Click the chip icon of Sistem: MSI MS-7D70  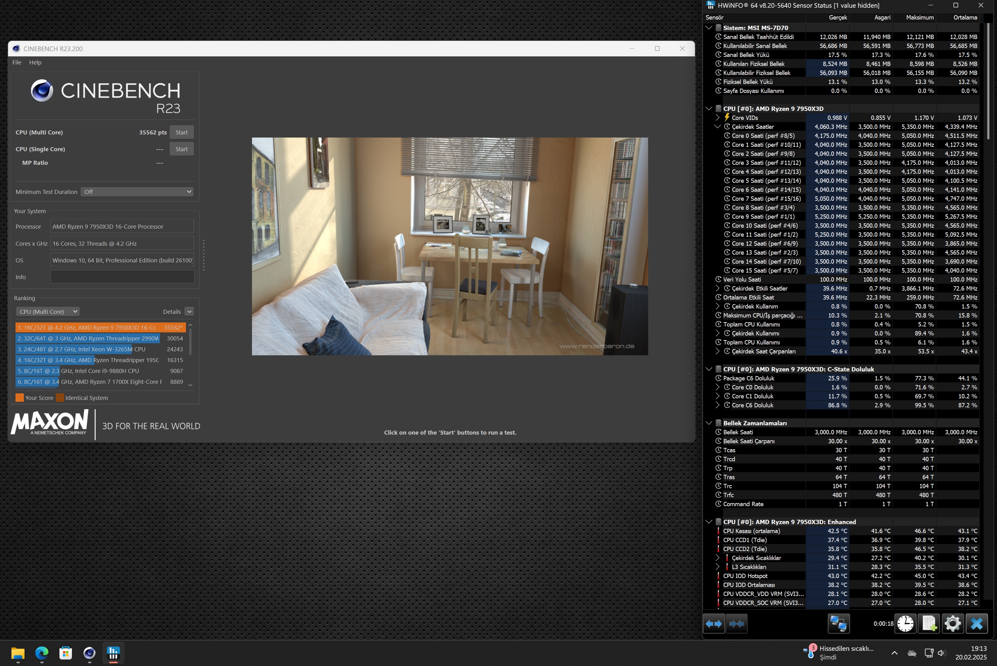click(x=718, y=28)
